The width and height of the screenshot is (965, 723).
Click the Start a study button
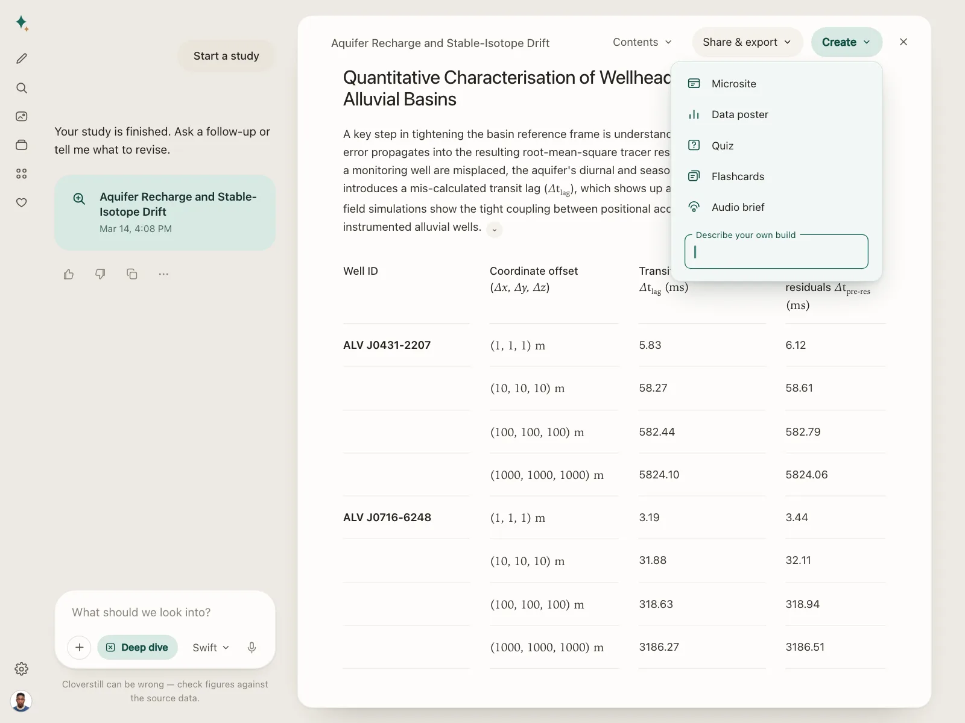(226, 56)
